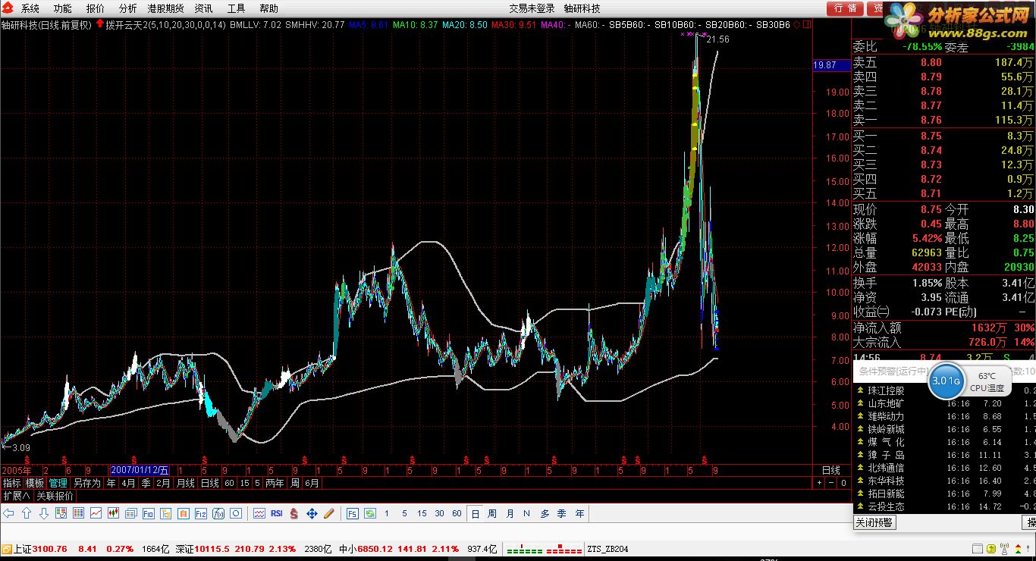Open the 资讯 menu

coord(203,8)
